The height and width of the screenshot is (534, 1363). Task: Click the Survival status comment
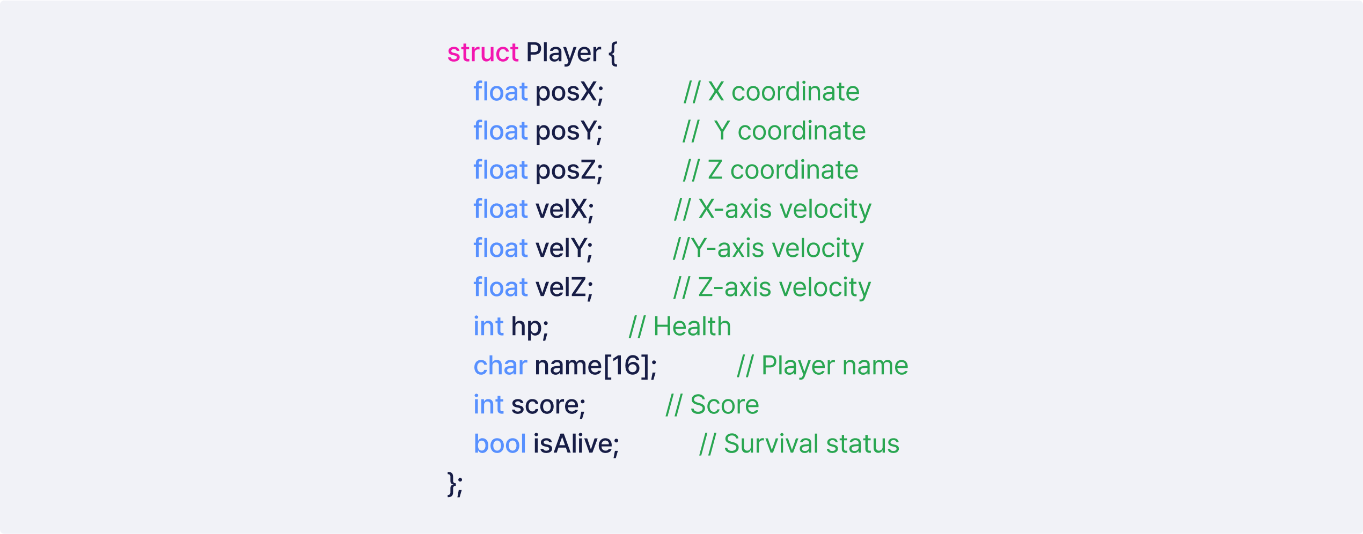[x=799, y=444]
